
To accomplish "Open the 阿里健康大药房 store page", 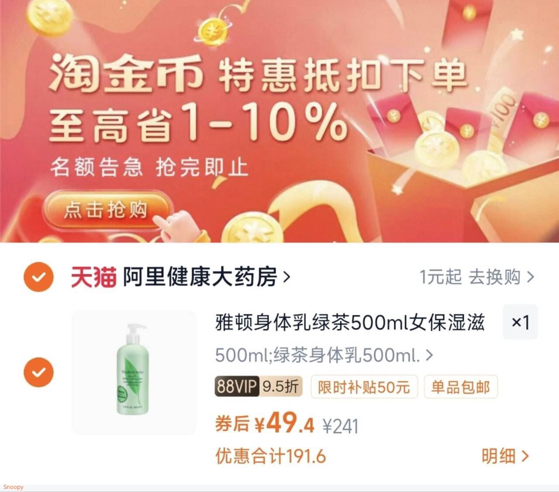I will [x=200, y=277].
